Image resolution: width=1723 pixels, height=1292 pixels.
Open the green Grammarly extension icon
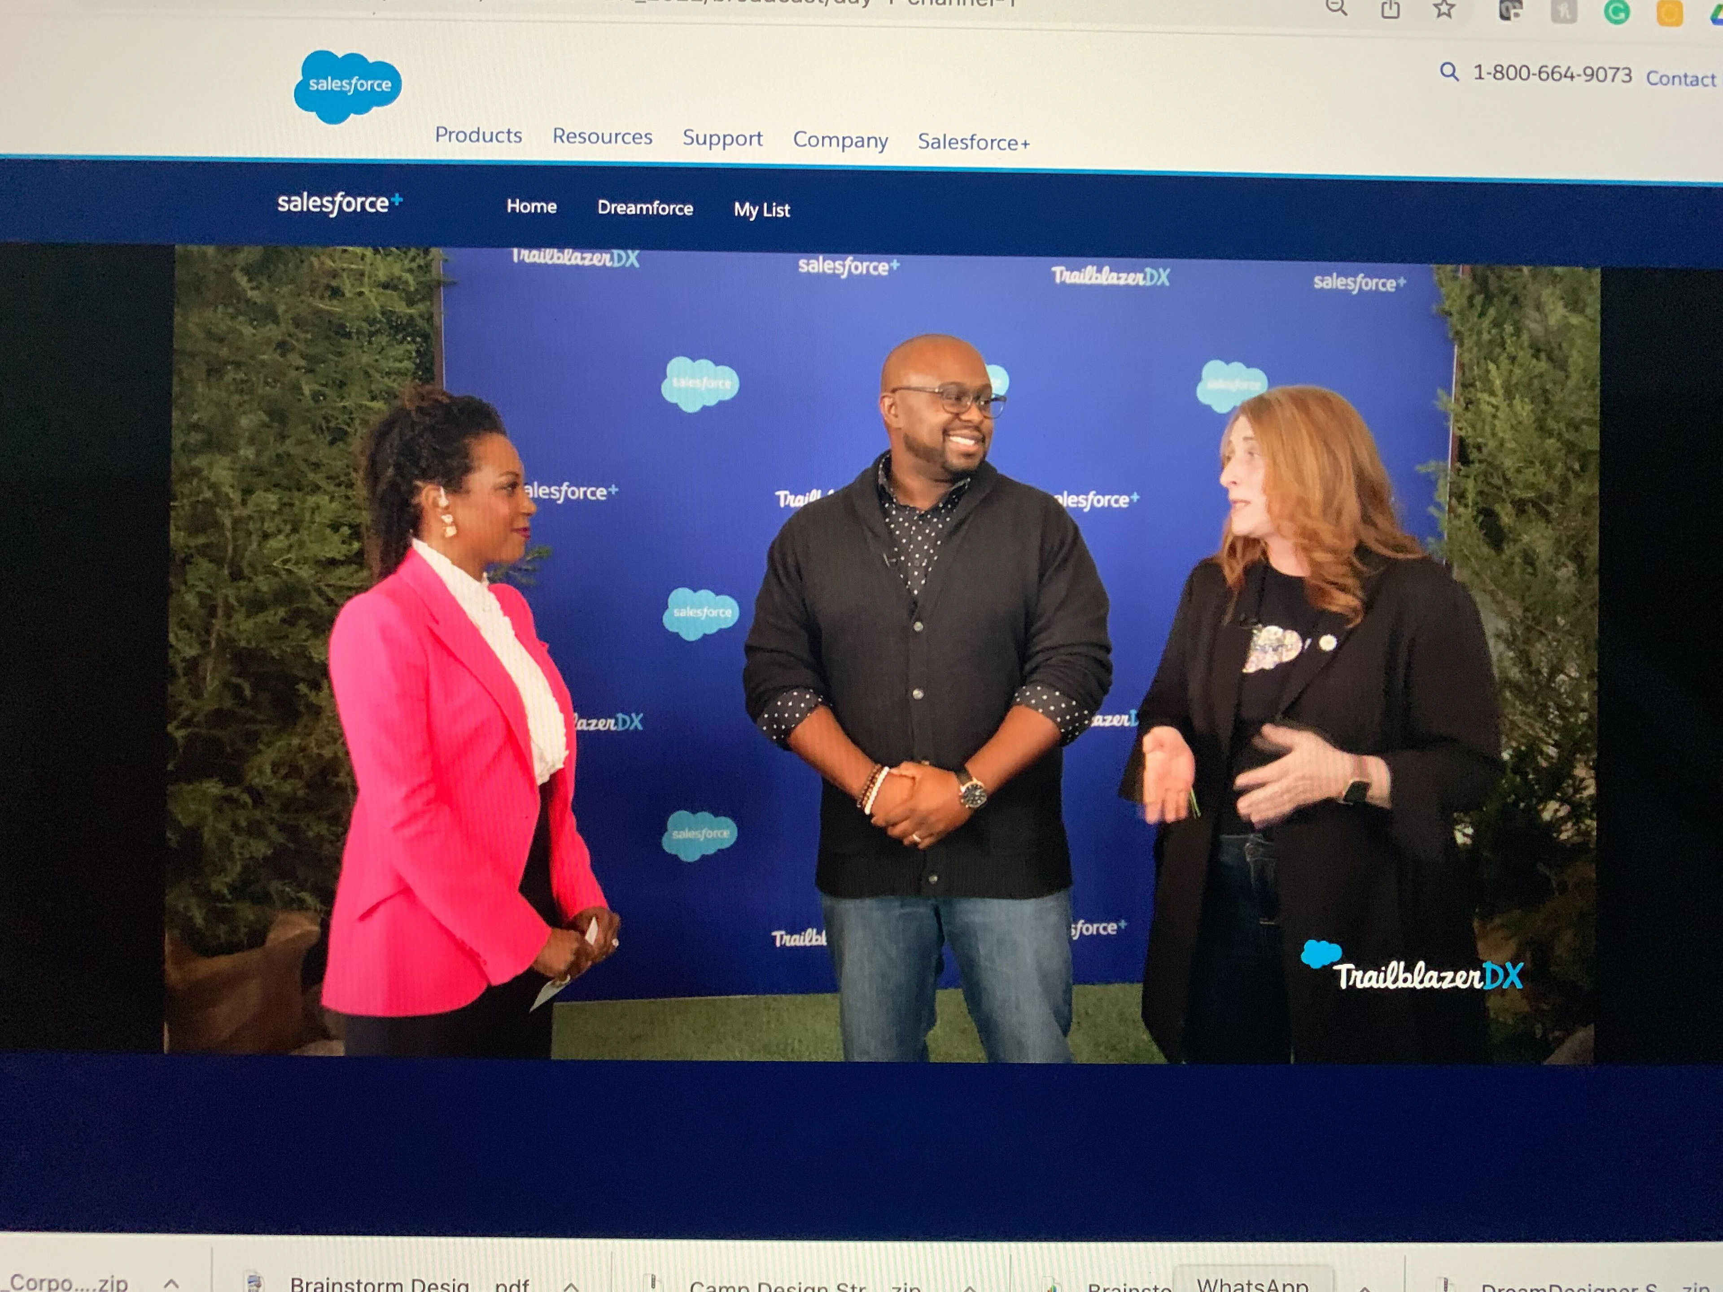(x=1617, y=12)
